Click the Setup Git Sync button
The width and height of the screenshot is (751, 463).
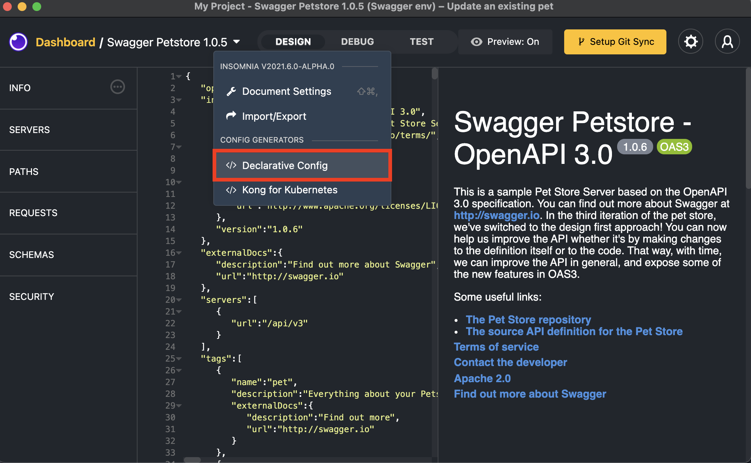click(616, 41)
